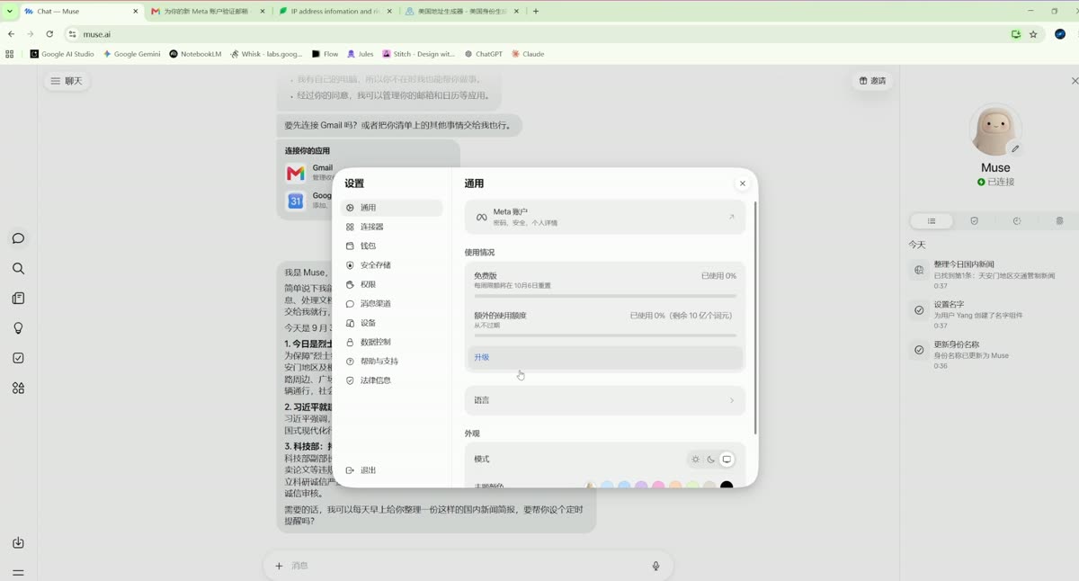Screen dimensions: 1079x581
Task: Open the 通用 (General) settings section
Action: (391, 208)
